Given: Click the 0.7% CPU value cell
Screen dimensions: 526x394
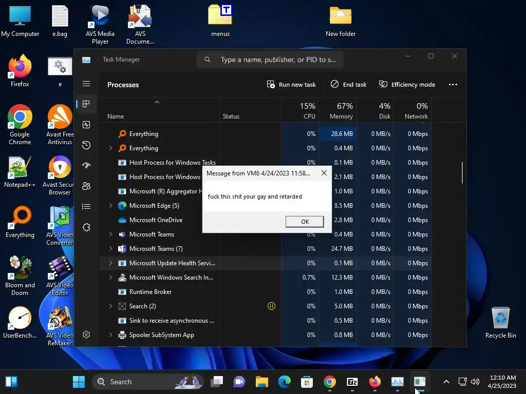Looking at the screenshot, I should pyautogui.click(x=300, y=278).
